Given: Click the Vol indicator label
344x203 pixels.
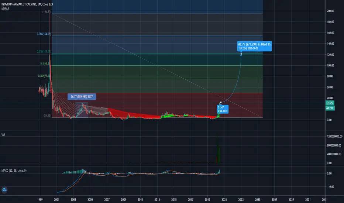Looking at the screenshot, I should coord(3,134).
